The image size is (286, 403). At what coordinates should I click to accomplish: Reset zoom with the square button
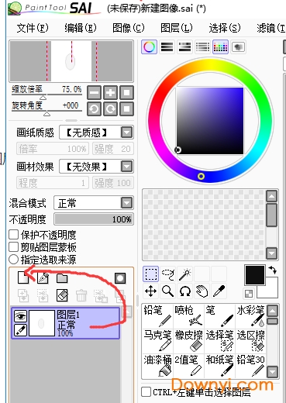(x=126, y=93)
